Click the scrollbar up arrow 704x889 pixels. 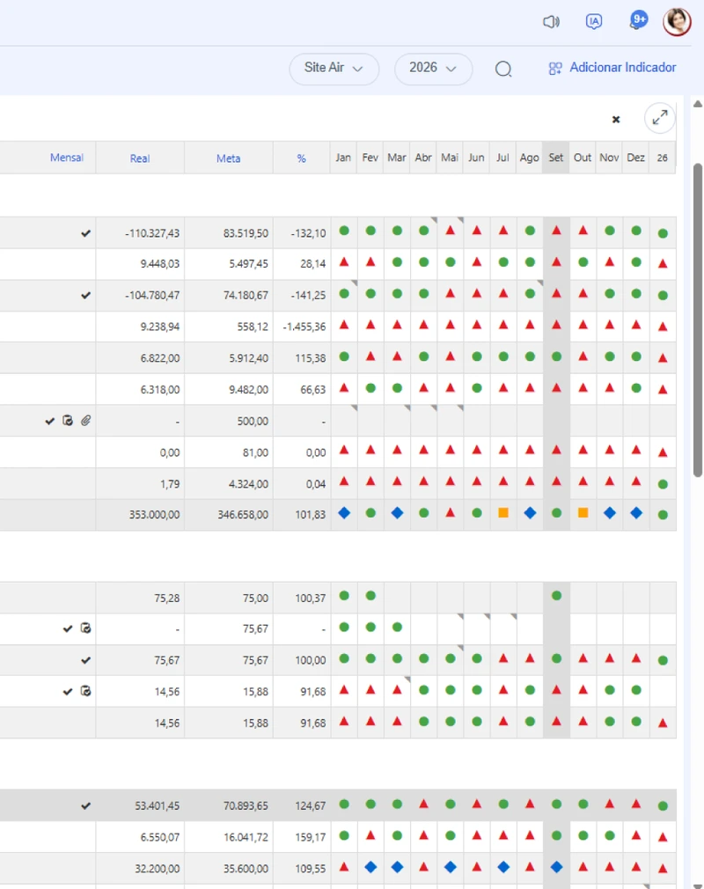[698, 104]
